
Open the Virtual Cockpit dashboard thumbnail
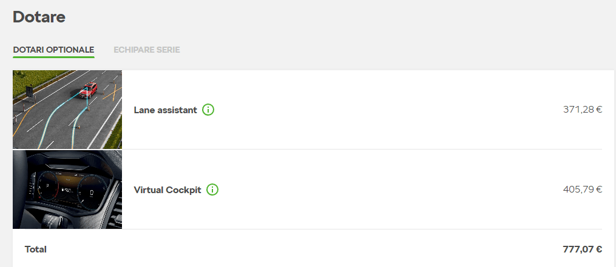pos(67,190)
